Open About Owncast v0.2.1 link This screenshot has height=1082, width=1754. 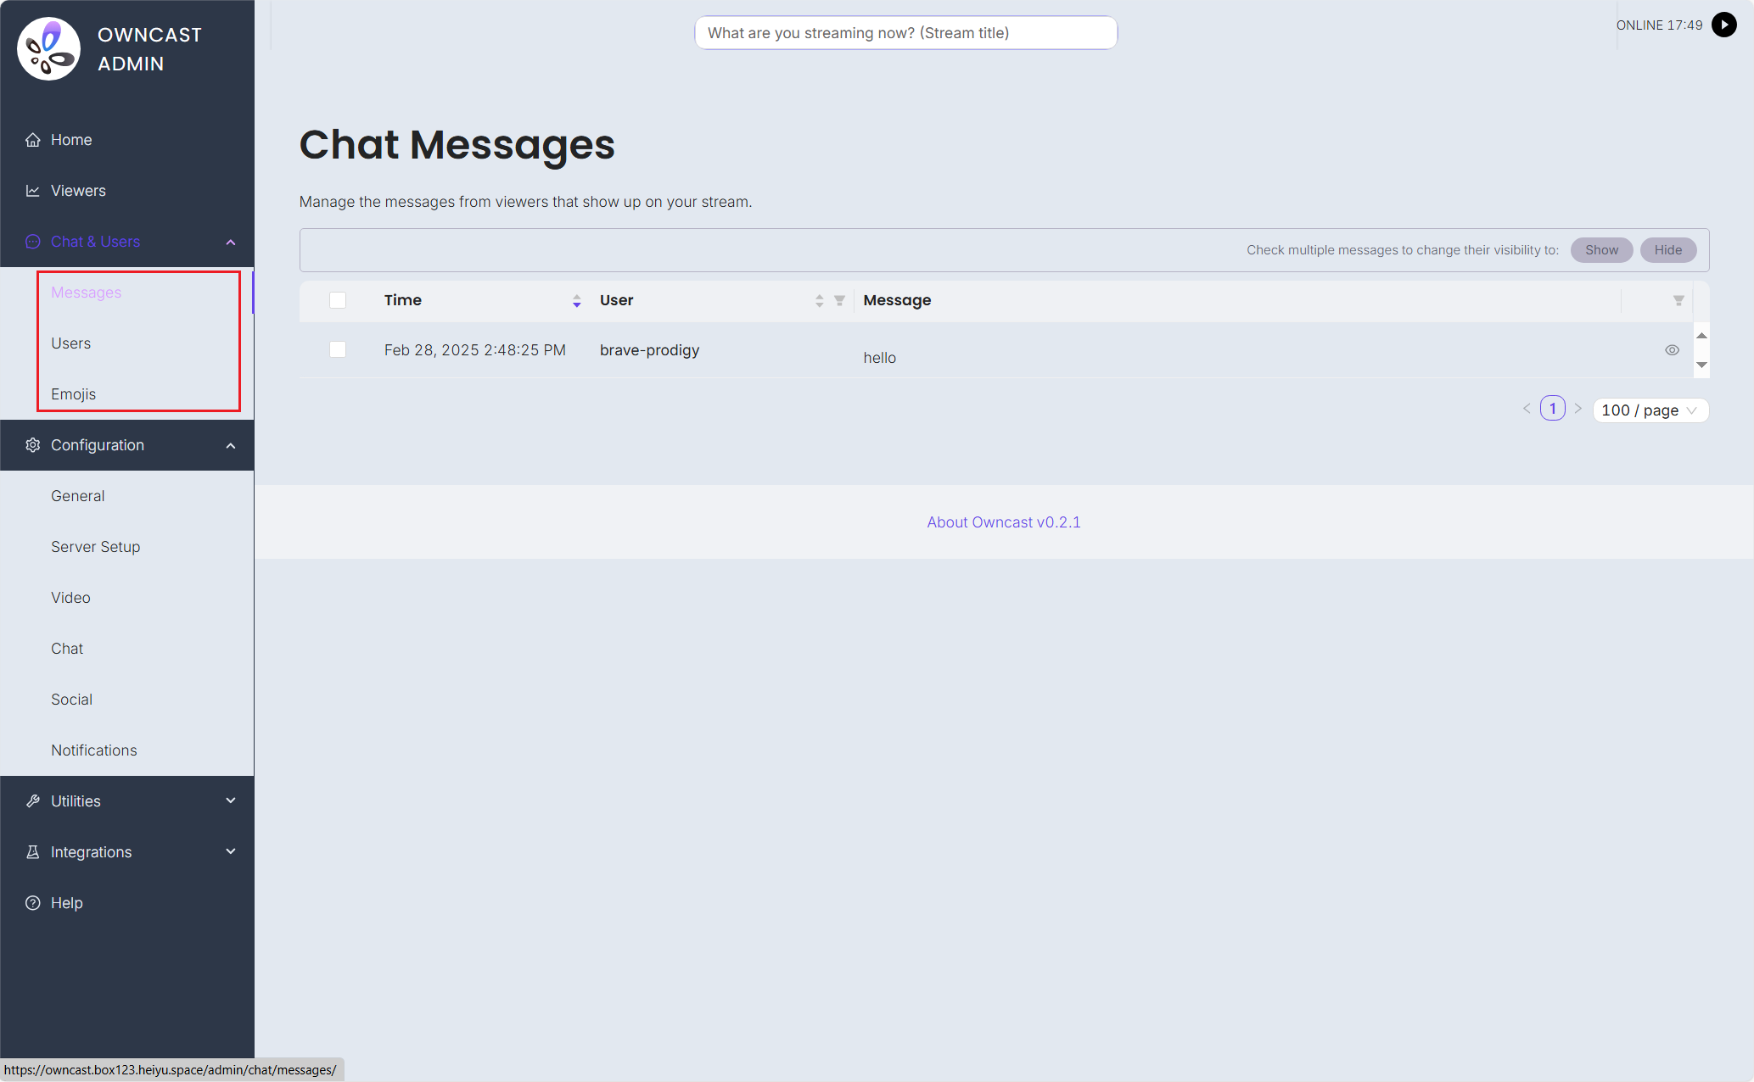pyautogui.click(x=1004, y=522)
